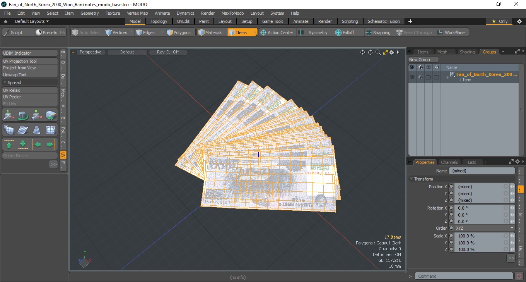Viewport: 526px width, 282px height.
Task: Open the Default shading style dropdown
Action: (127, 52)
